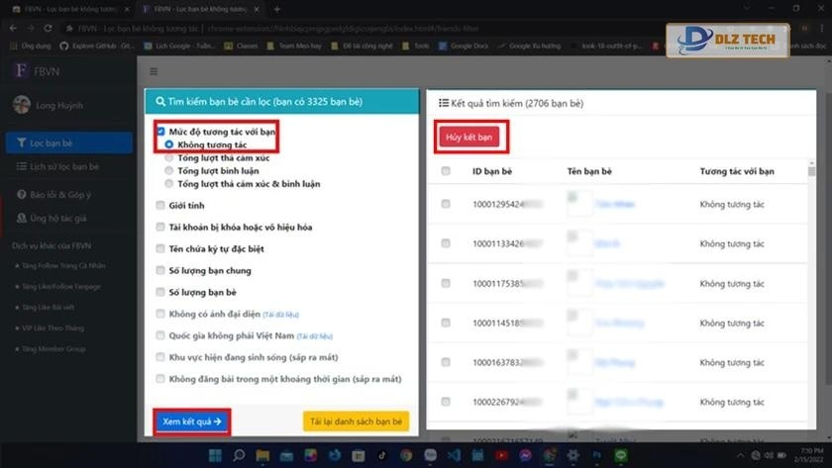Click taskbar search magnifier icon
832x468 pixels.
coord(239,455)
